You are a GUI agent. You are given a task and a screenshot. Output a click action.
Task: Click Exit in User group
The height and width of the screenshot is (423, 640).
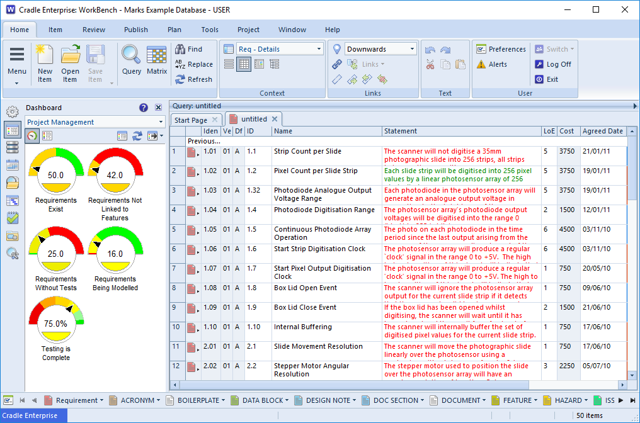click(x=547, y=79)
